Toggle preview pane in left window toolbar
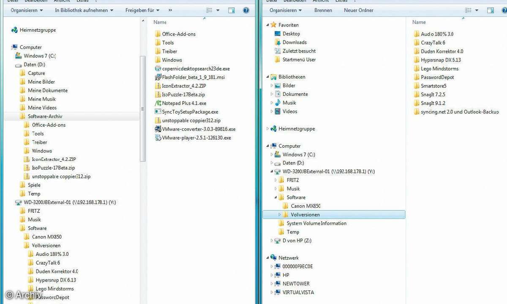507x304 pixels. 232,10
